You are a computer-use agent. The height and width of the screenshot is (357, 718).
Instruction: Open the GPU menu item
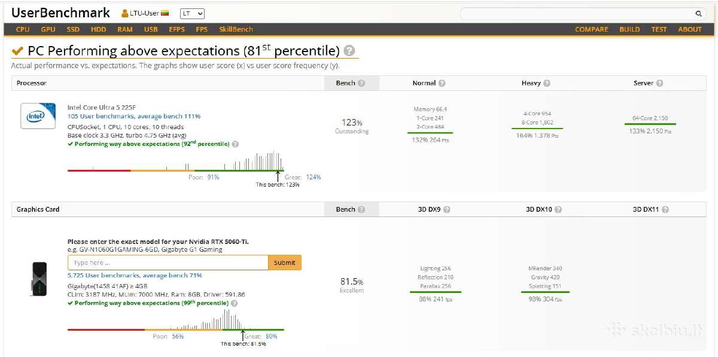(48, 29)
